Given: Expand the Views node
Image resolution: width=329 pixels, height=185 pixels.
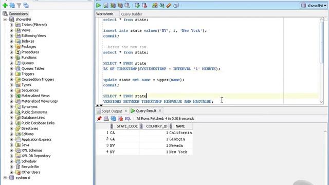Looking at the screenshot, I should [11, 30].
